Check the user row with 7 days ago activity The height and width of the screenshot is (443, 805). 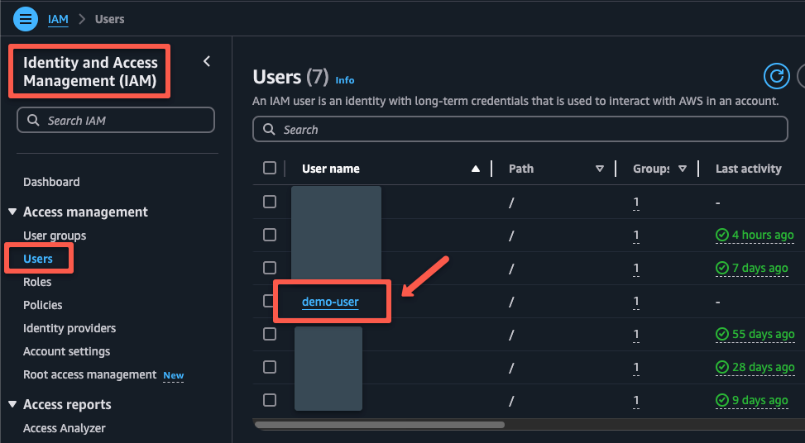270,268
